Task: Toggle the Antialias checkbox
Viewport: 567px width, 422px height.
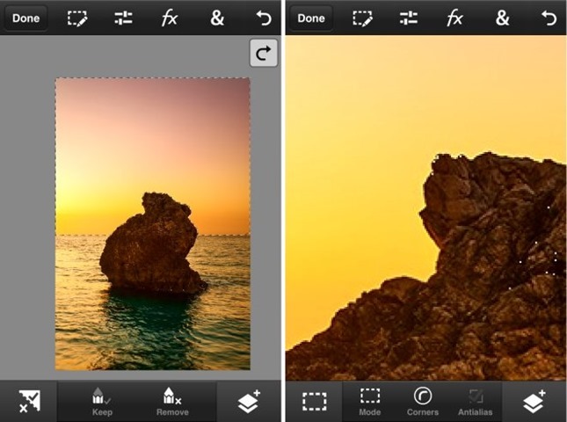Action: pos(476,401)
